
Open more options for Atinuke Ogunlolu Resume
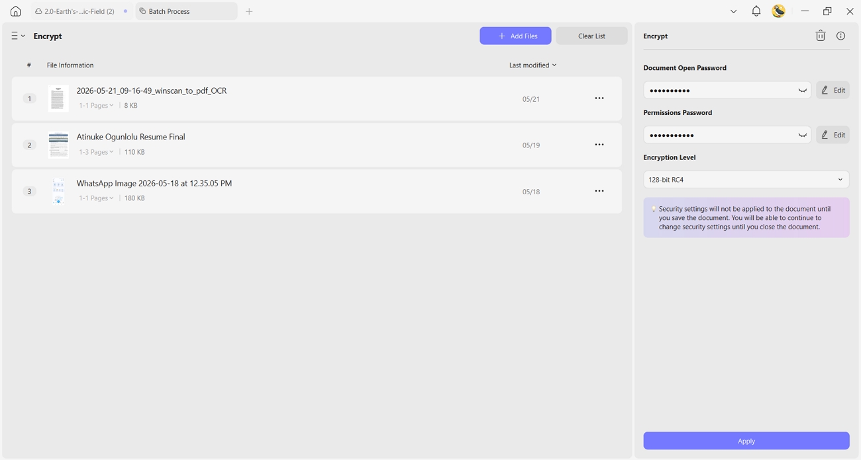click(599, 145)
